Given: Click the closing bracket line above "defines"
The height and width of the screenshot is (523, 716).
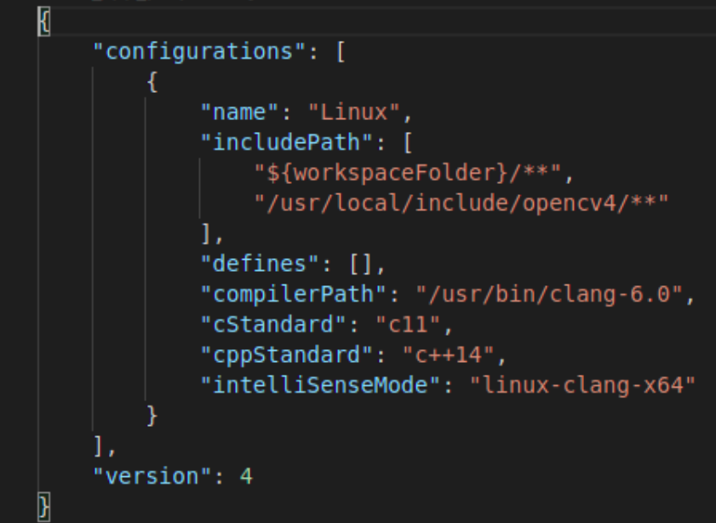Looking at the screenshot, I should click(212, 234).
